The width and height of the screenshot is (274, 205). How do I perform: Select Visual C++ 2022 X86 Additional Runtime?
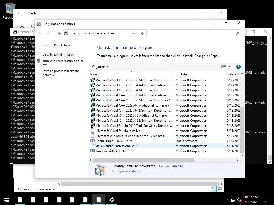[x=134, y=115]
